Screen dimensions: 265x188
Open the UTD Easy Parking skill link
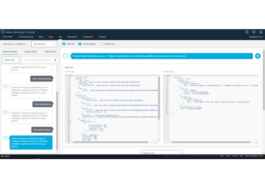click(x=26, y=37)
